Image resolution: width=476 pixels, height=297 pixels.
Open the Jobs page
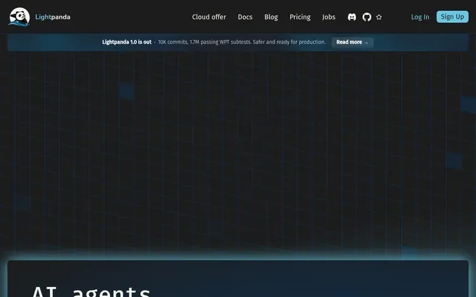[x=329, y=17]
